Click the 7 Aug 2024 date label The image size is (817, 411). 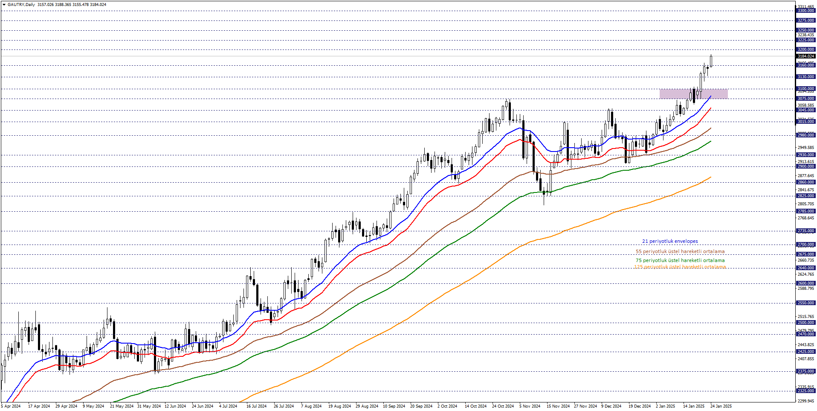click(x=311, y=406)
